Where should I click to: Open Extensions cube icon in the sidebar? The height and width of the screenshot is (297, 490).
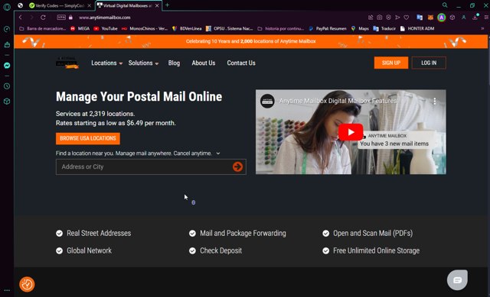(7, 102)
